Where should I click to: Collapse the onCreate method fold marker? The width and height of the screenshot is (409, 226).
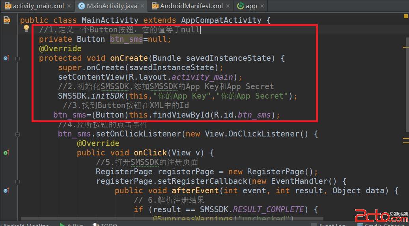[x=17, y=59]
